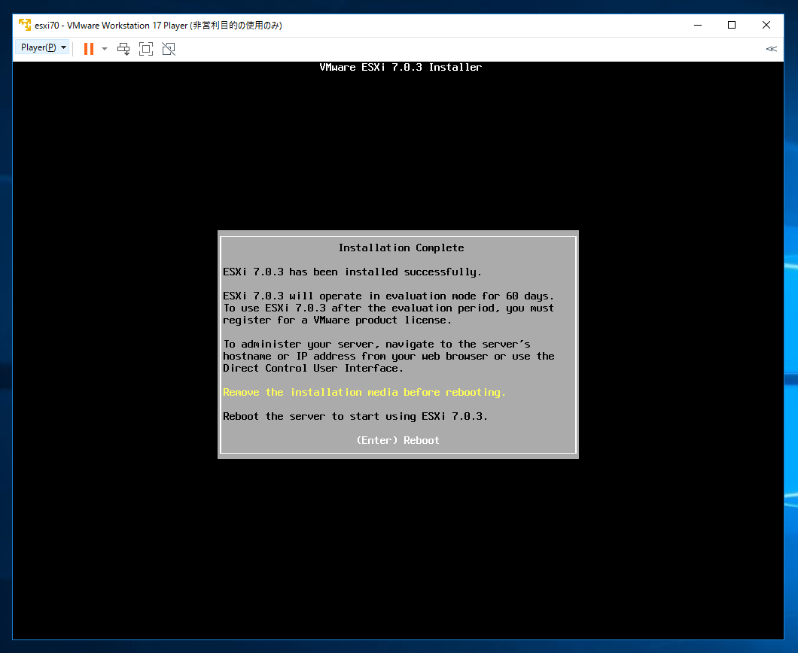Expand the power options arrow beside pause
The height and width of the screenshot is (653, 798).
point(105,49)
